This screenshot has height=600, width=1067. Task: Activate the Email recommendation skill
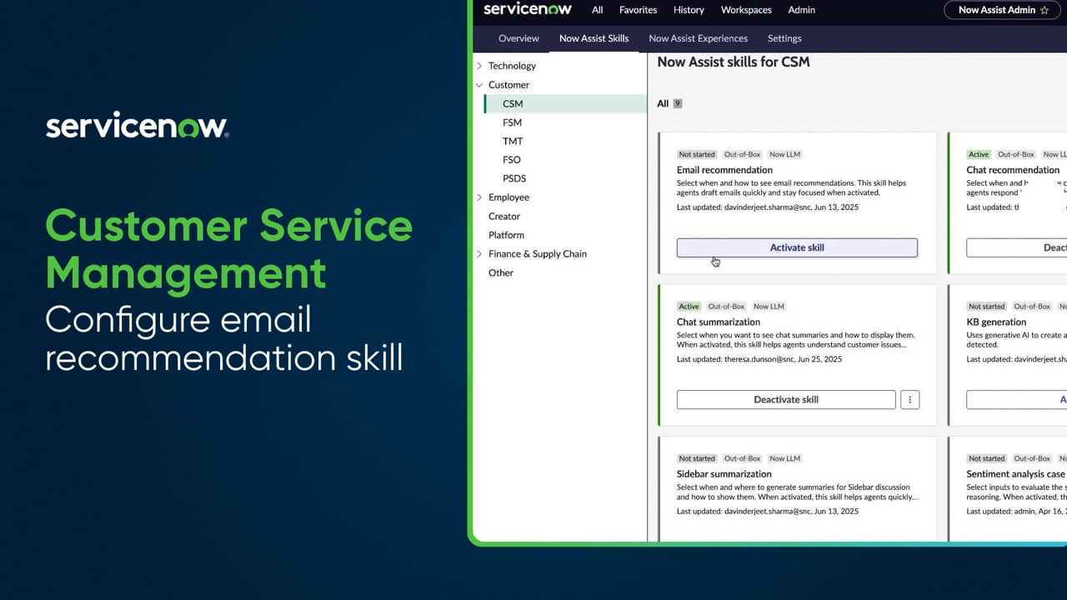point(796,247)
